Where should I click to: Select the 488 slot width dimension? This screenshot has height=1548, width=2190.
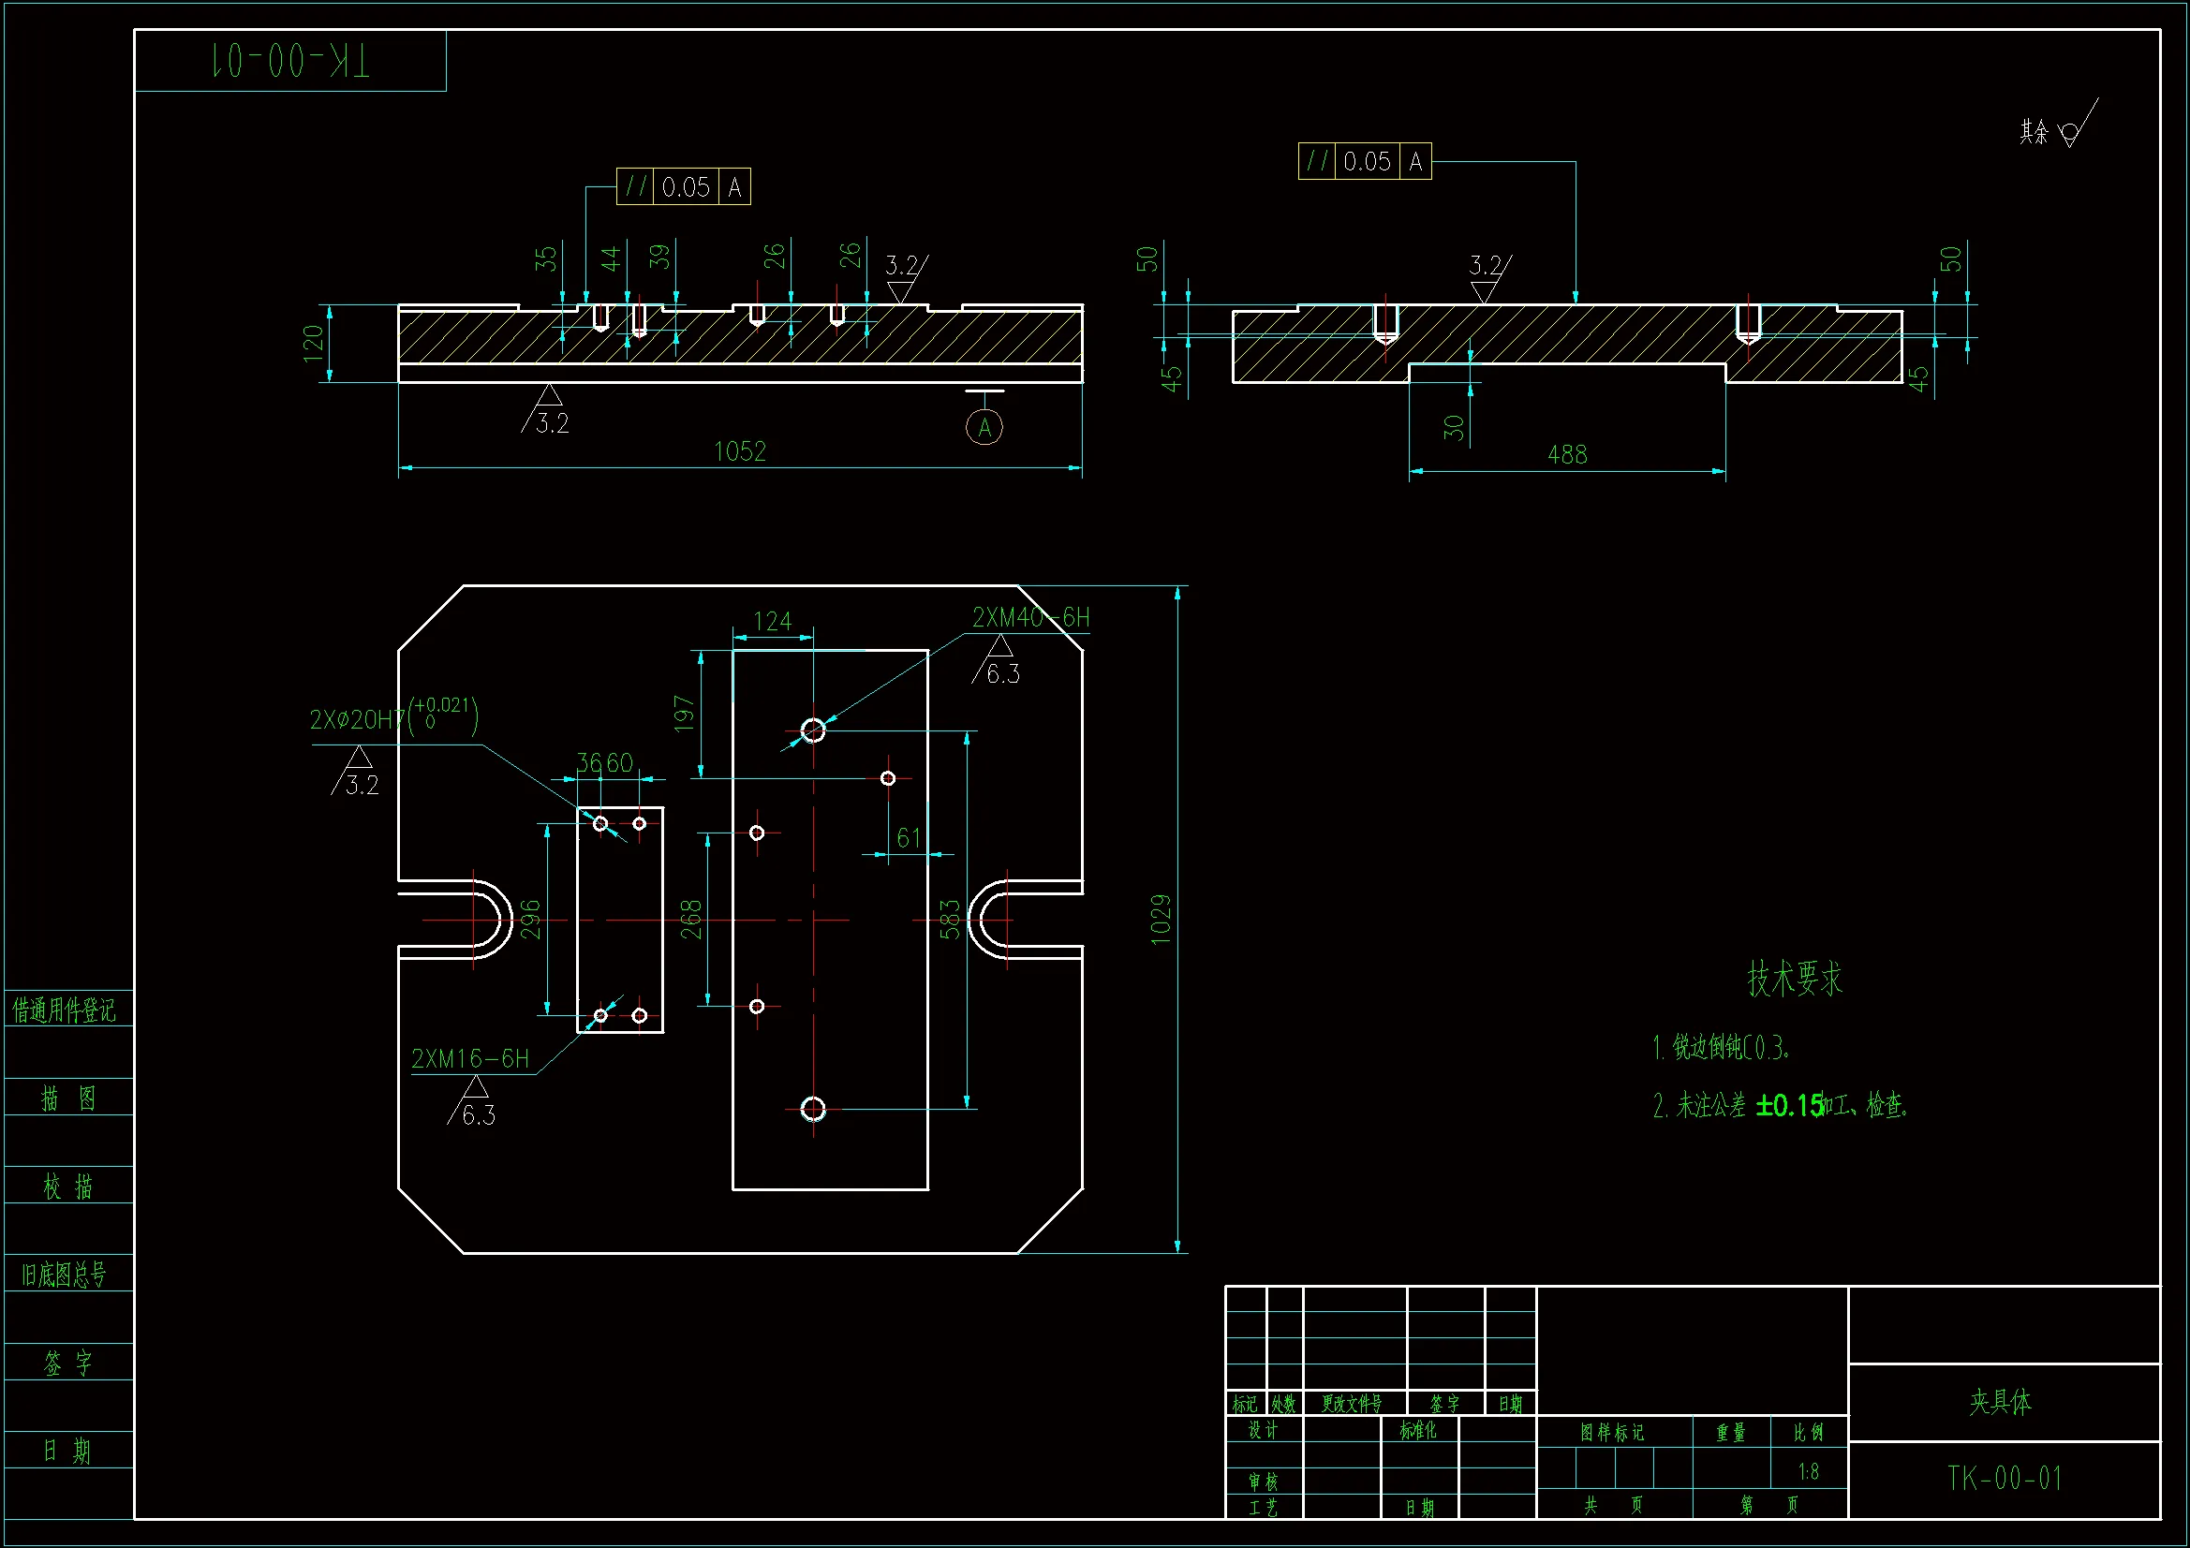[1566, 455]
